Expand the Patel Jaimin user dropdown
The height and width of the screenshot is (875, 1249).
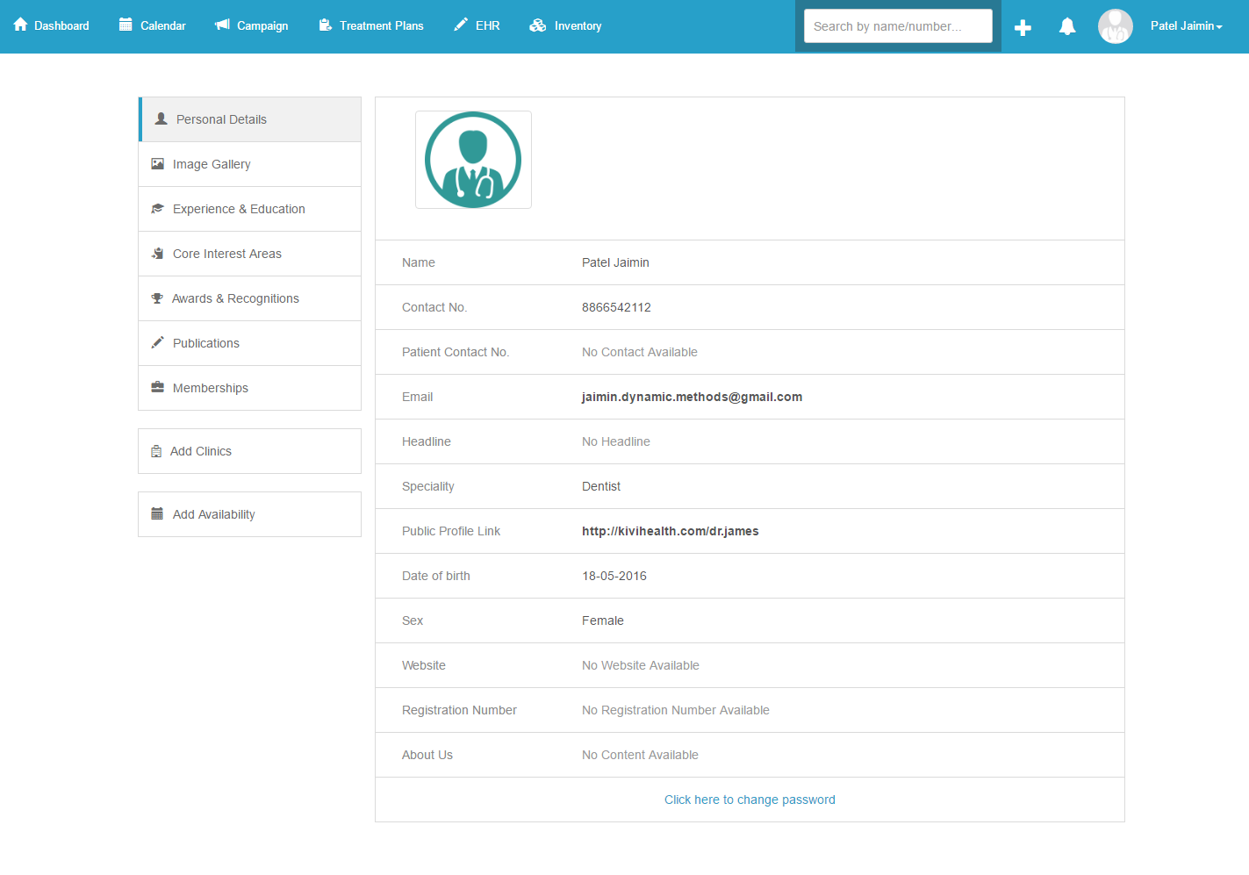1186,25
